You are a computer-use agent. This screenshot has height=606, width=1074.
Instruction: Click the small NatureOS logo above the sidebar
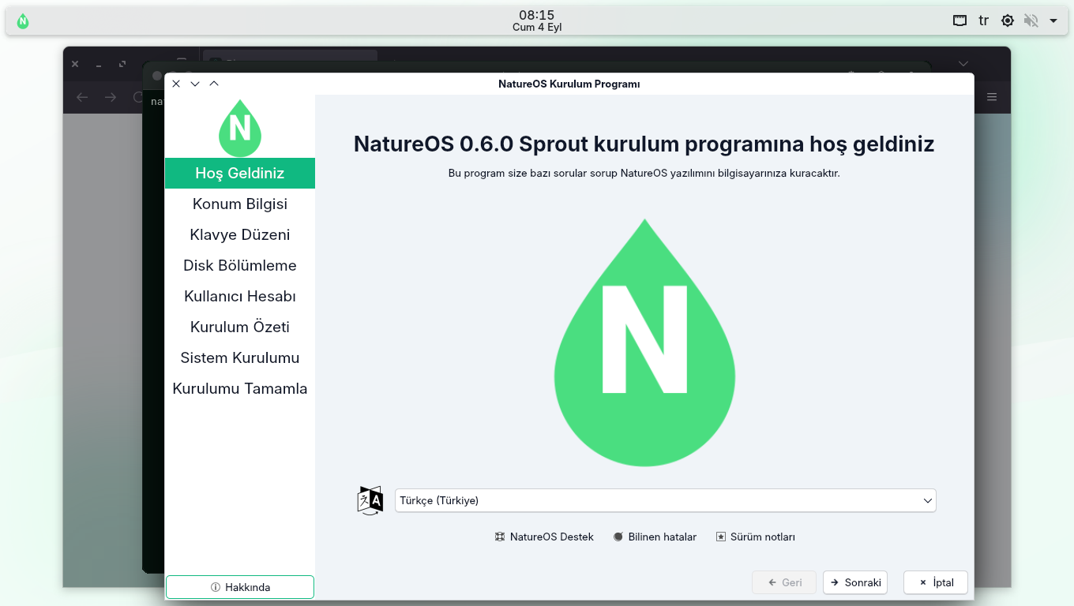240,127
